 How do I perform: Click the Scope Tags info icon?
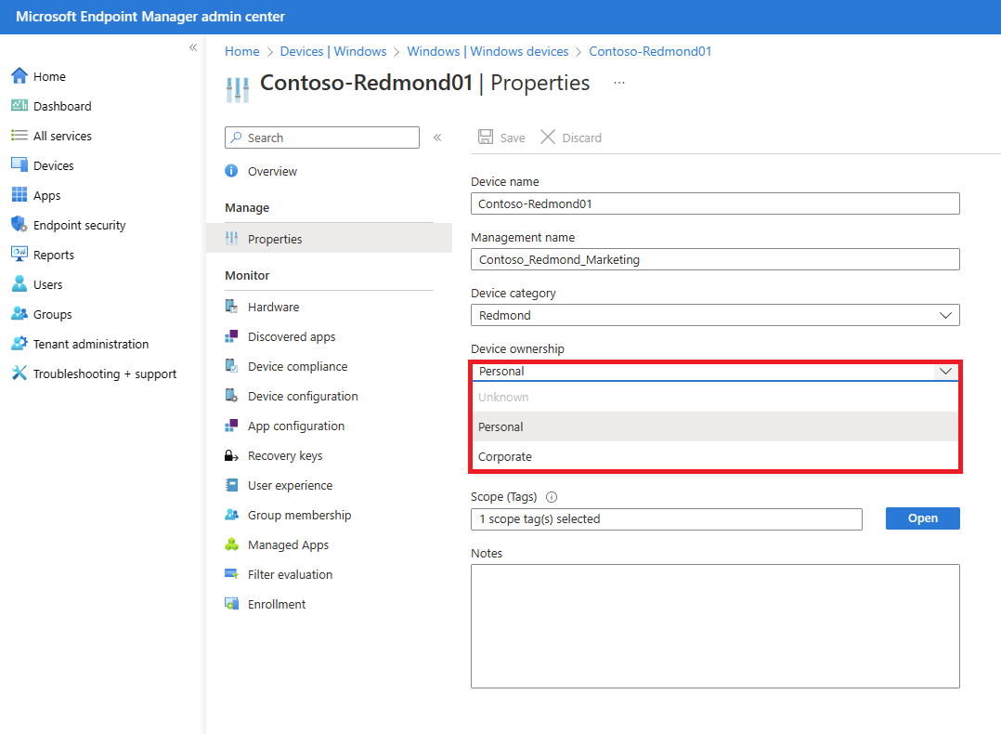pyautogui.click(x=552, y=497)
